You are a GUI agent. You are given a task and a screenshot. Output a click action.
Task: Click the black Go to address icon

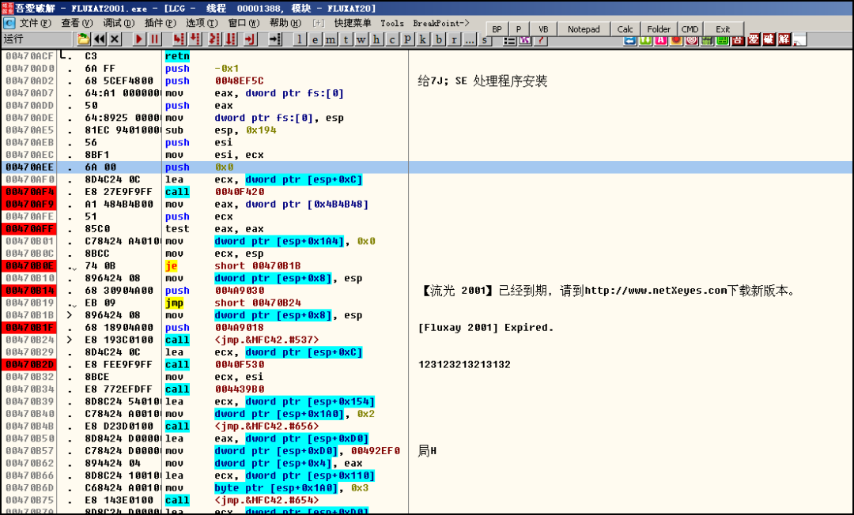click(275, 39)
